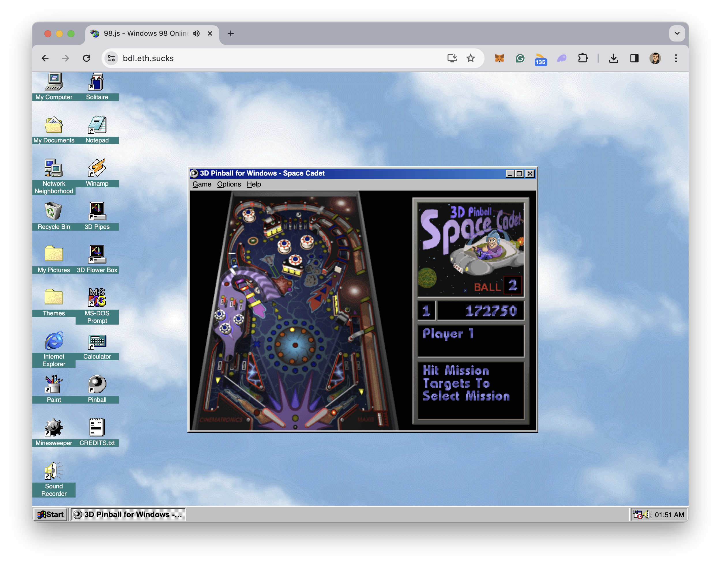This screenshot has height=565, width=721.
Task: Open the Chrome three-dot menu
Action: click(676, 59)
